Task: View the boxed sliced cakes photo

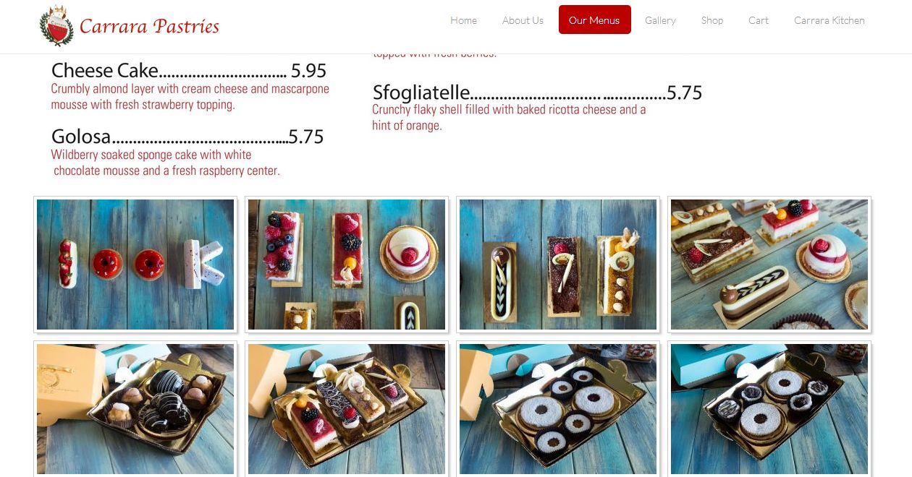Action: [x=347, y=409]
